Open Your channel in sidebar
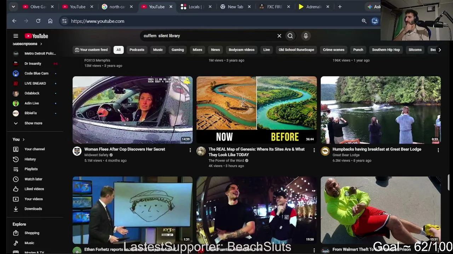Viewport: 453px width, 254px height. pyautogui.click(x=35, y=149)
